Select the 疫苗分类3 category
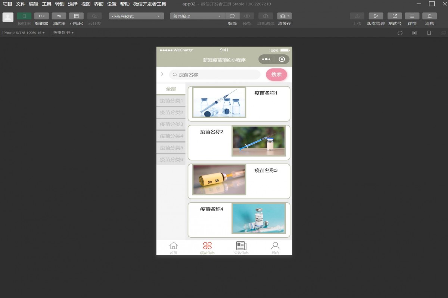The width and height of the screenshot is (448, 298). 171,124
